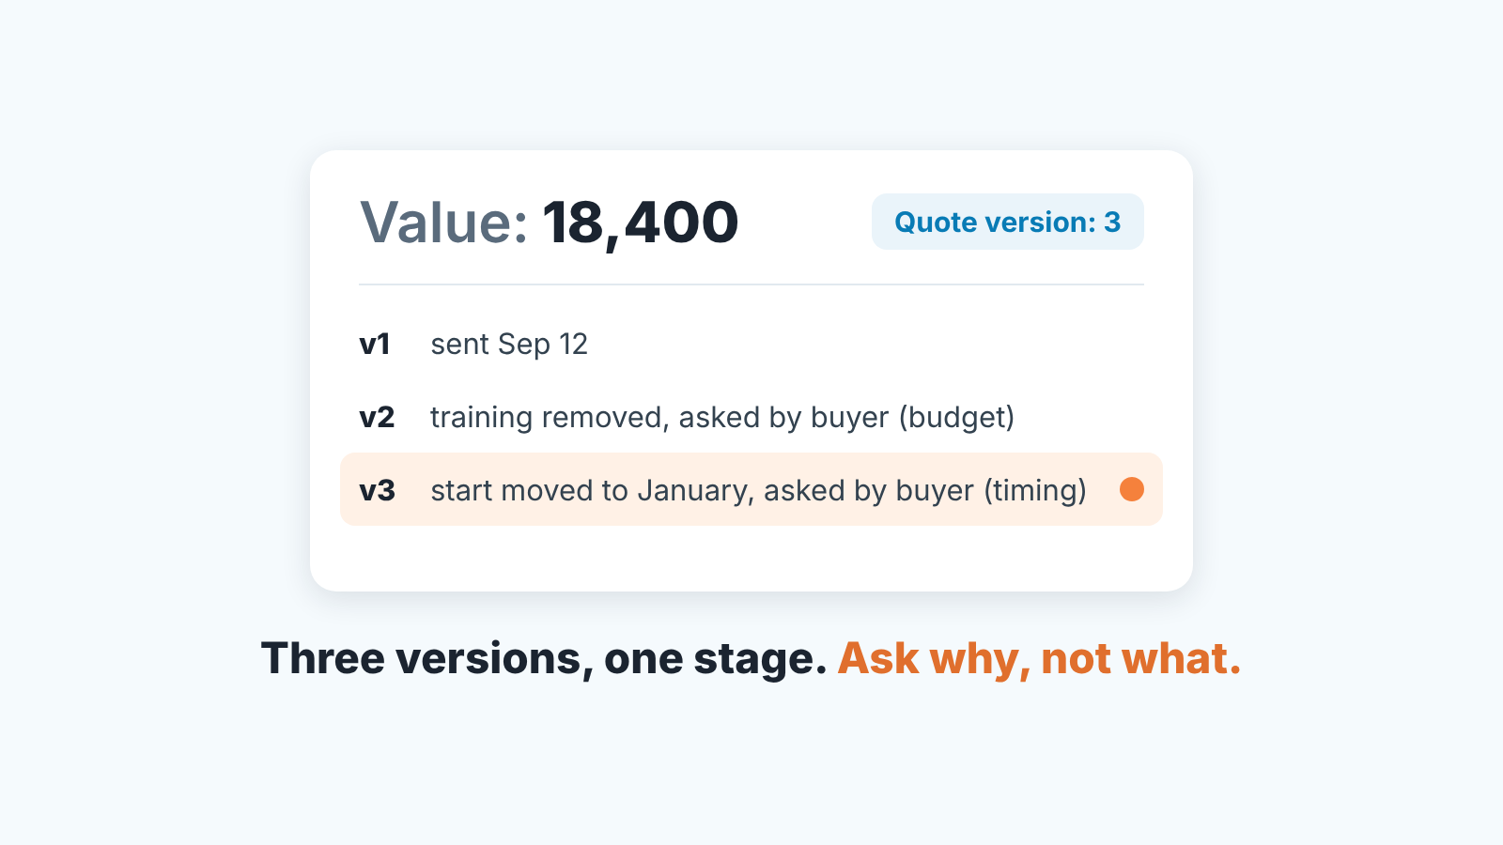Select the v2 version label
The height and width of the screenshot is (845, 1503).
(377, 418)
